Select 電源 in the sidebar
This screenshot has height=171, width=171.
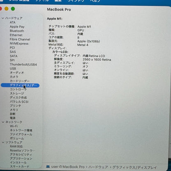pos(12,118)
